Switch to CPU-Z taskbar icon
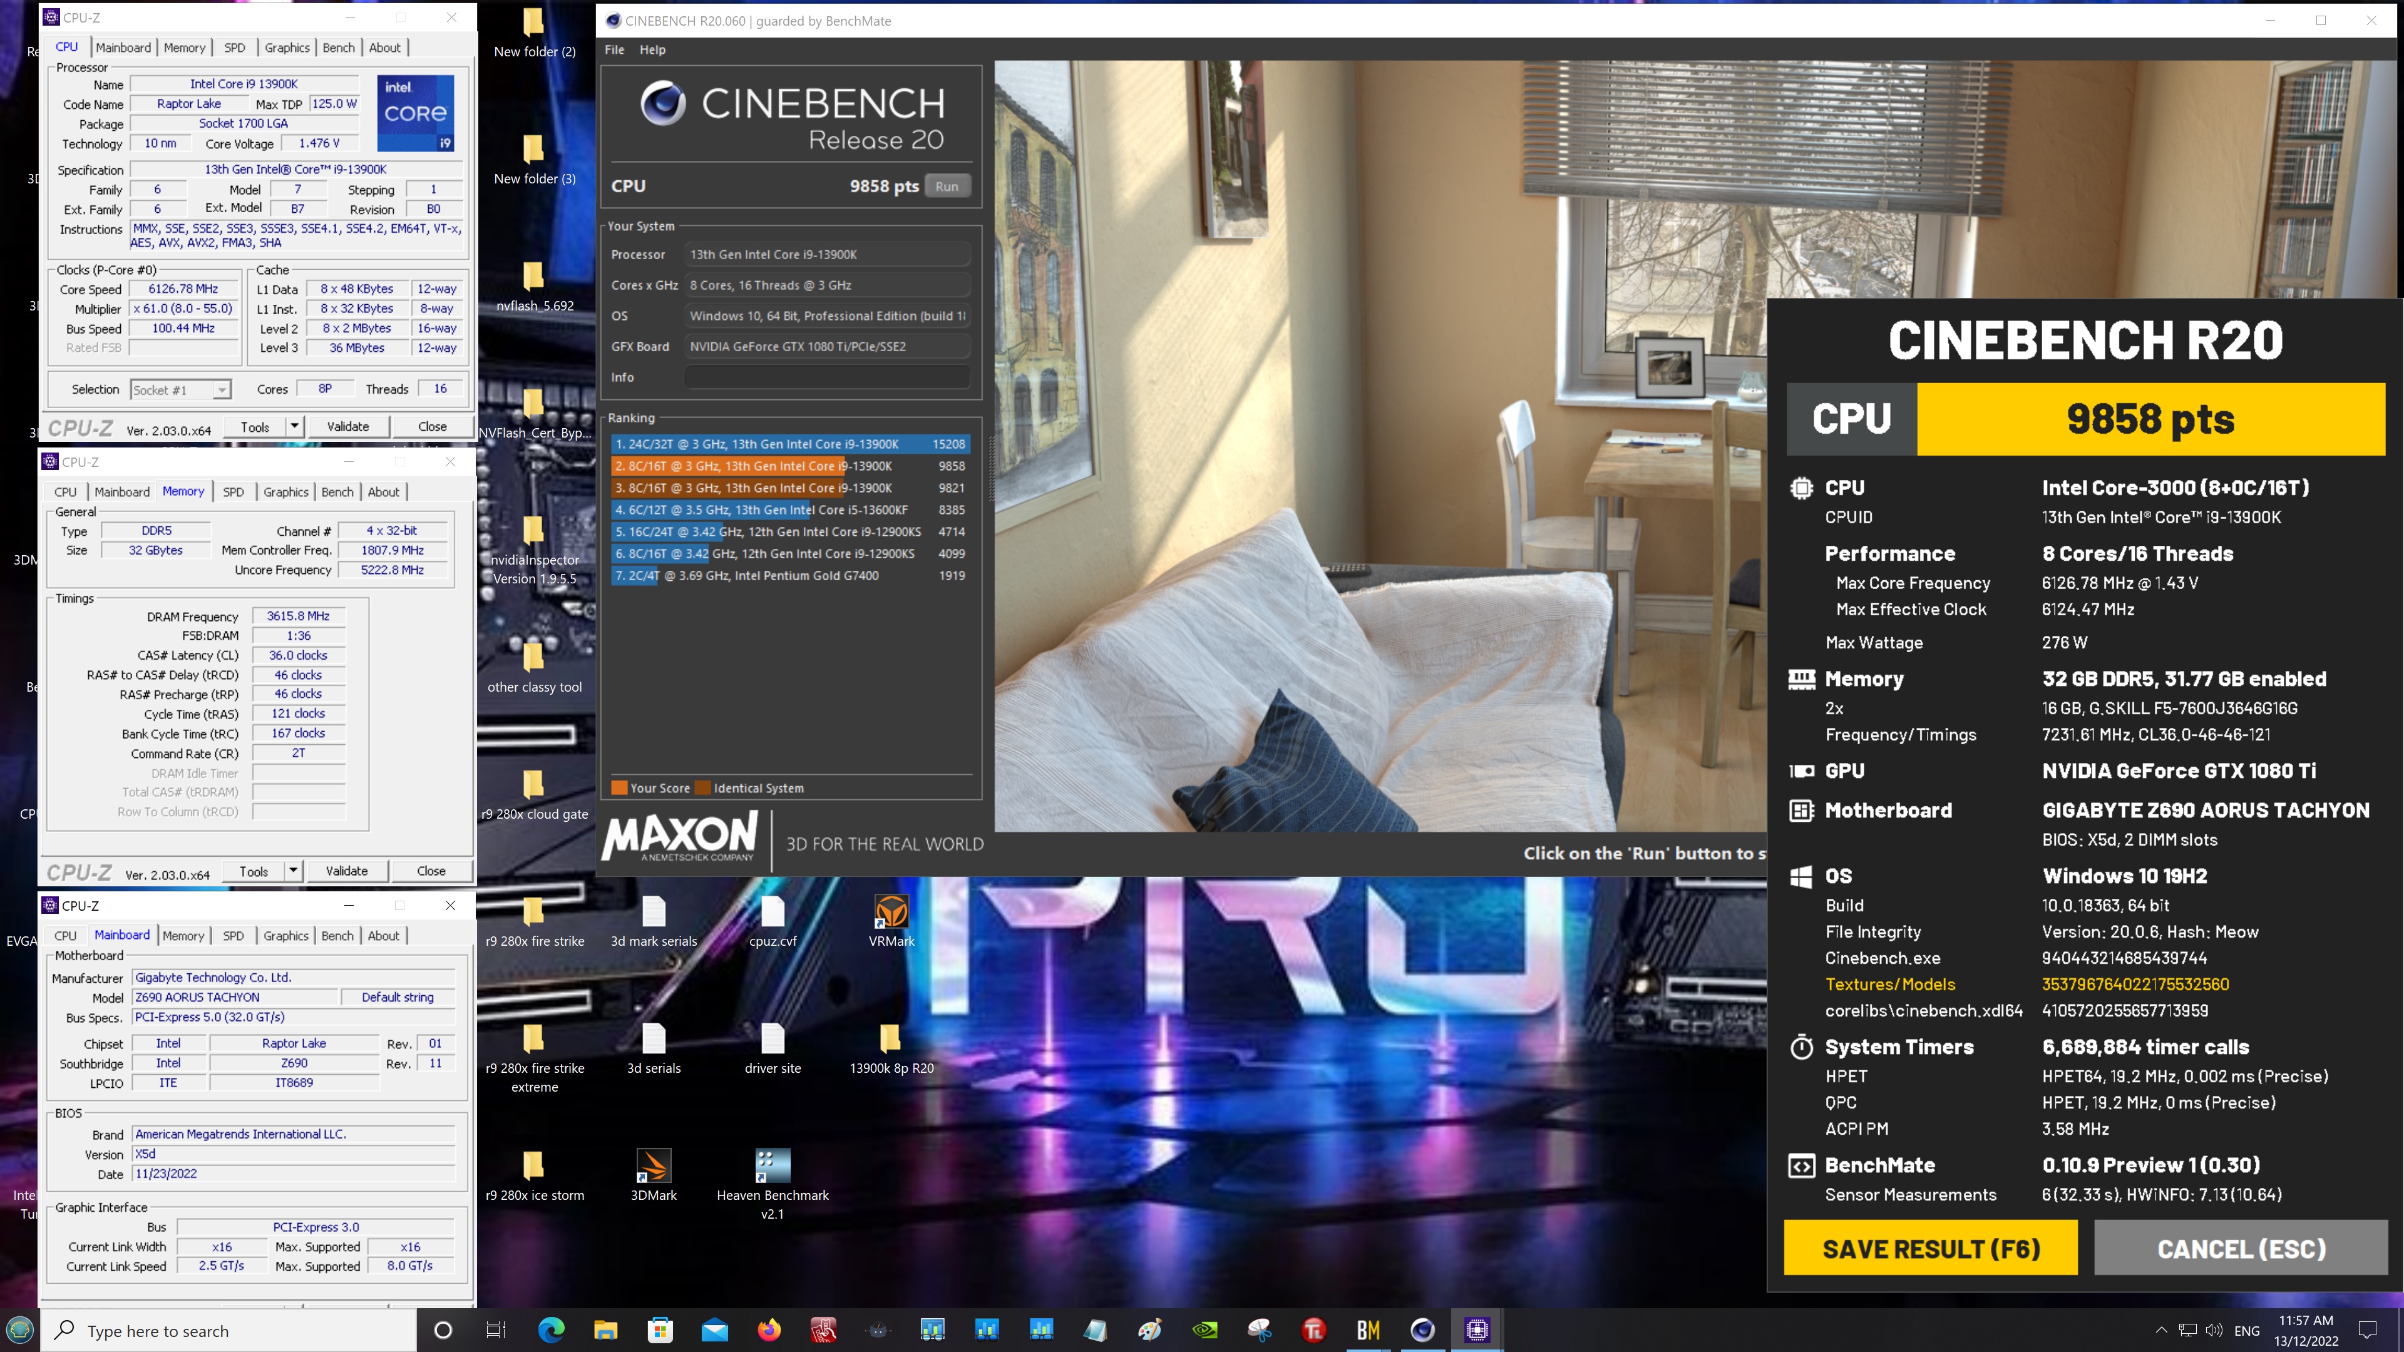Screen dimensions: 2404x1352 tap(1476, 1329)
